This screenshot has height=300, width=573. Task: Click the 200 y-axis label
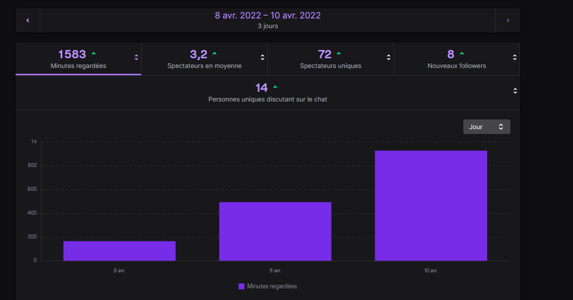pyautogui.click(x=32, y=236)
